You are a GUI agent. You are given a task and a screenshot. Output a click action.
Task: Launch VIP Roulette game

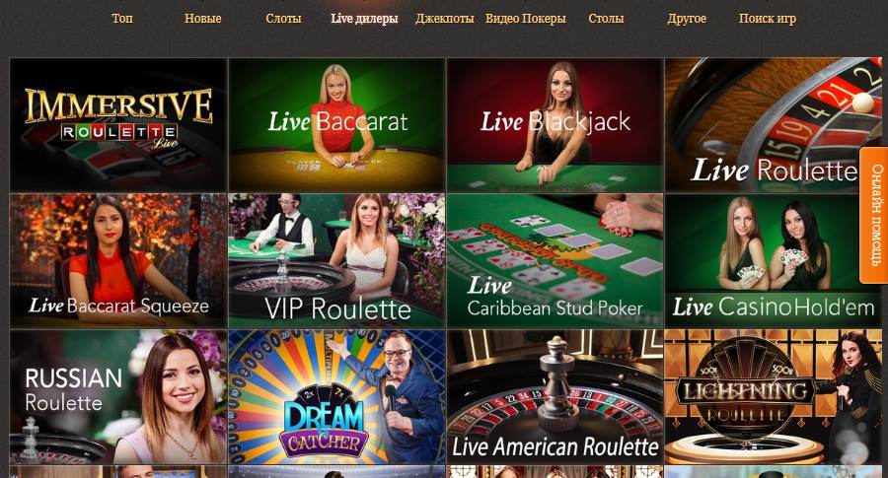(x=336, y=261)
